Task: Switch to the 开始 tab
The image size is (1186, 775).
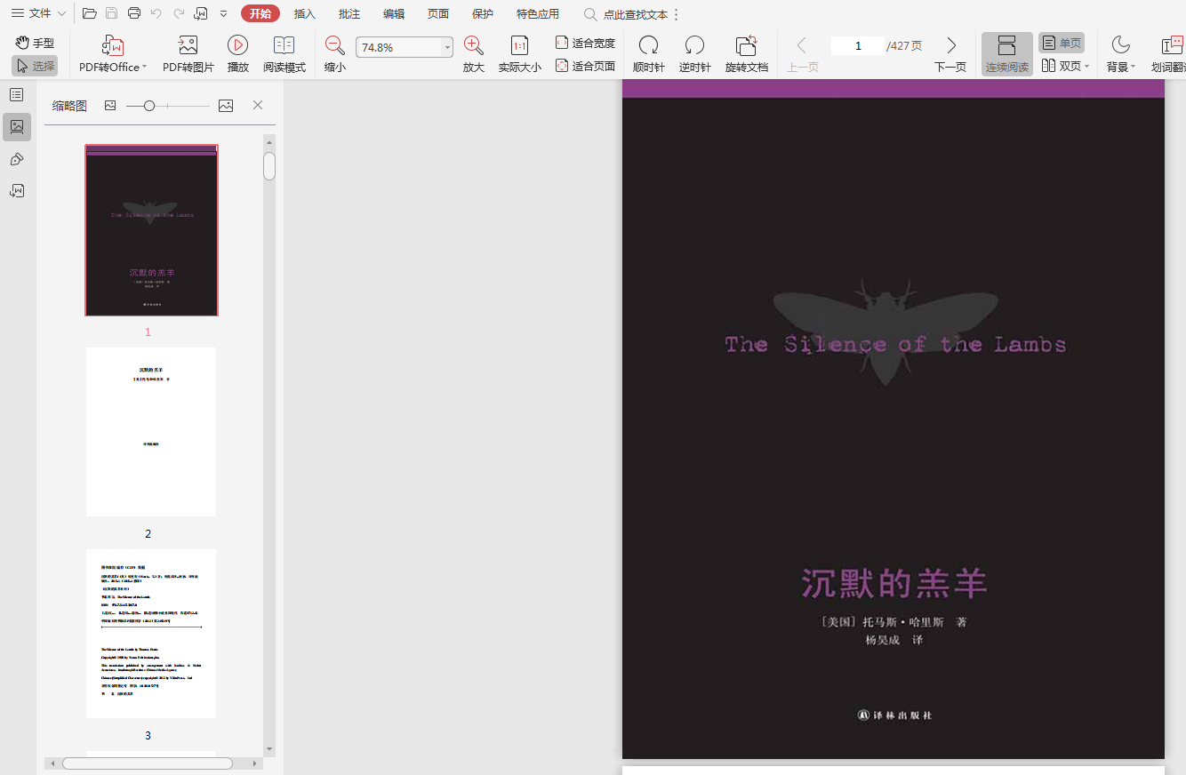Action: click(260, 13)
